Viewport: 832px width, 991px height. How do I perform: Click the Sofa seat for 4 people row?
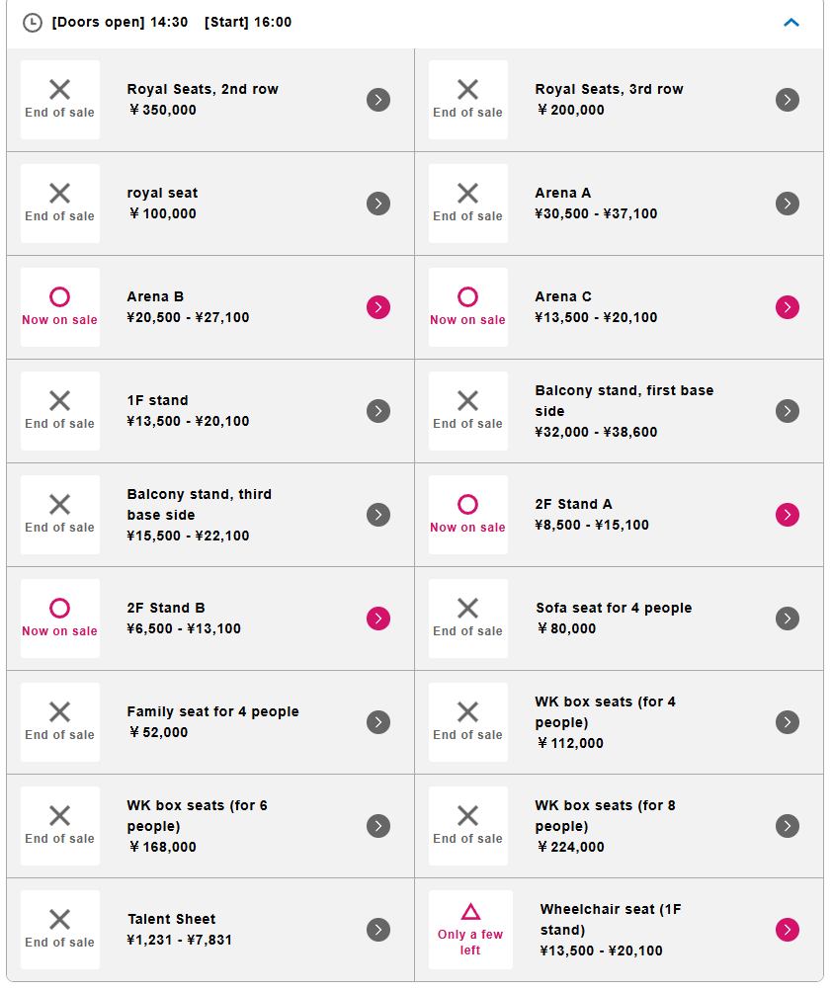click(614, 608)
